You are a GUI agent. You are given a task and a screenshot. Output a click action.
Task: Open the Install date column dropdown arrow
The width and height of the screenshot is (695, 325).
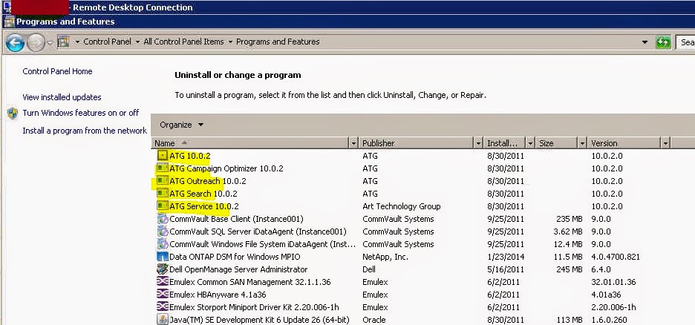531,143
